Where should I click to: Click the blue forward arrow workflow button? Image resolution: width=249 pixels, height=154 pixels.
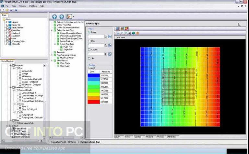[62, 16]
